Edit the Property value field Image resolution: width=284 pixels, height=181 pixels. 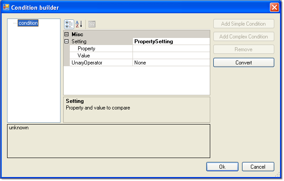point(171,49)
